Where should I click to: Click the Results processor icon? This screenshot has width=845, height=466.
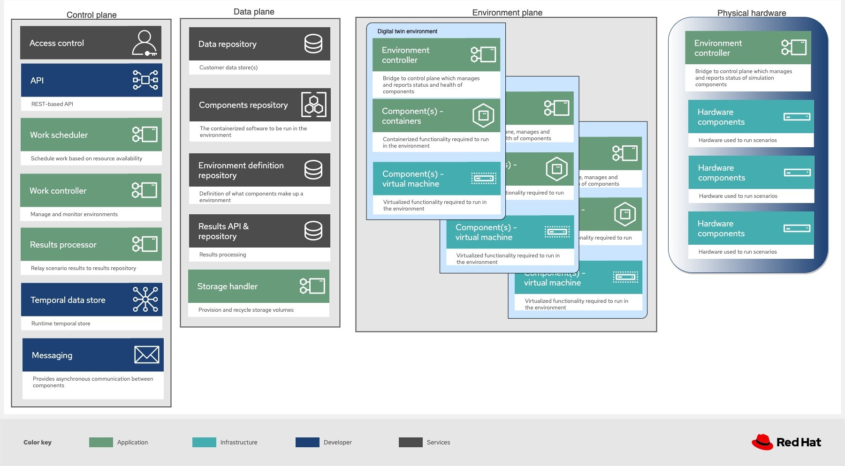pos(145,244)
